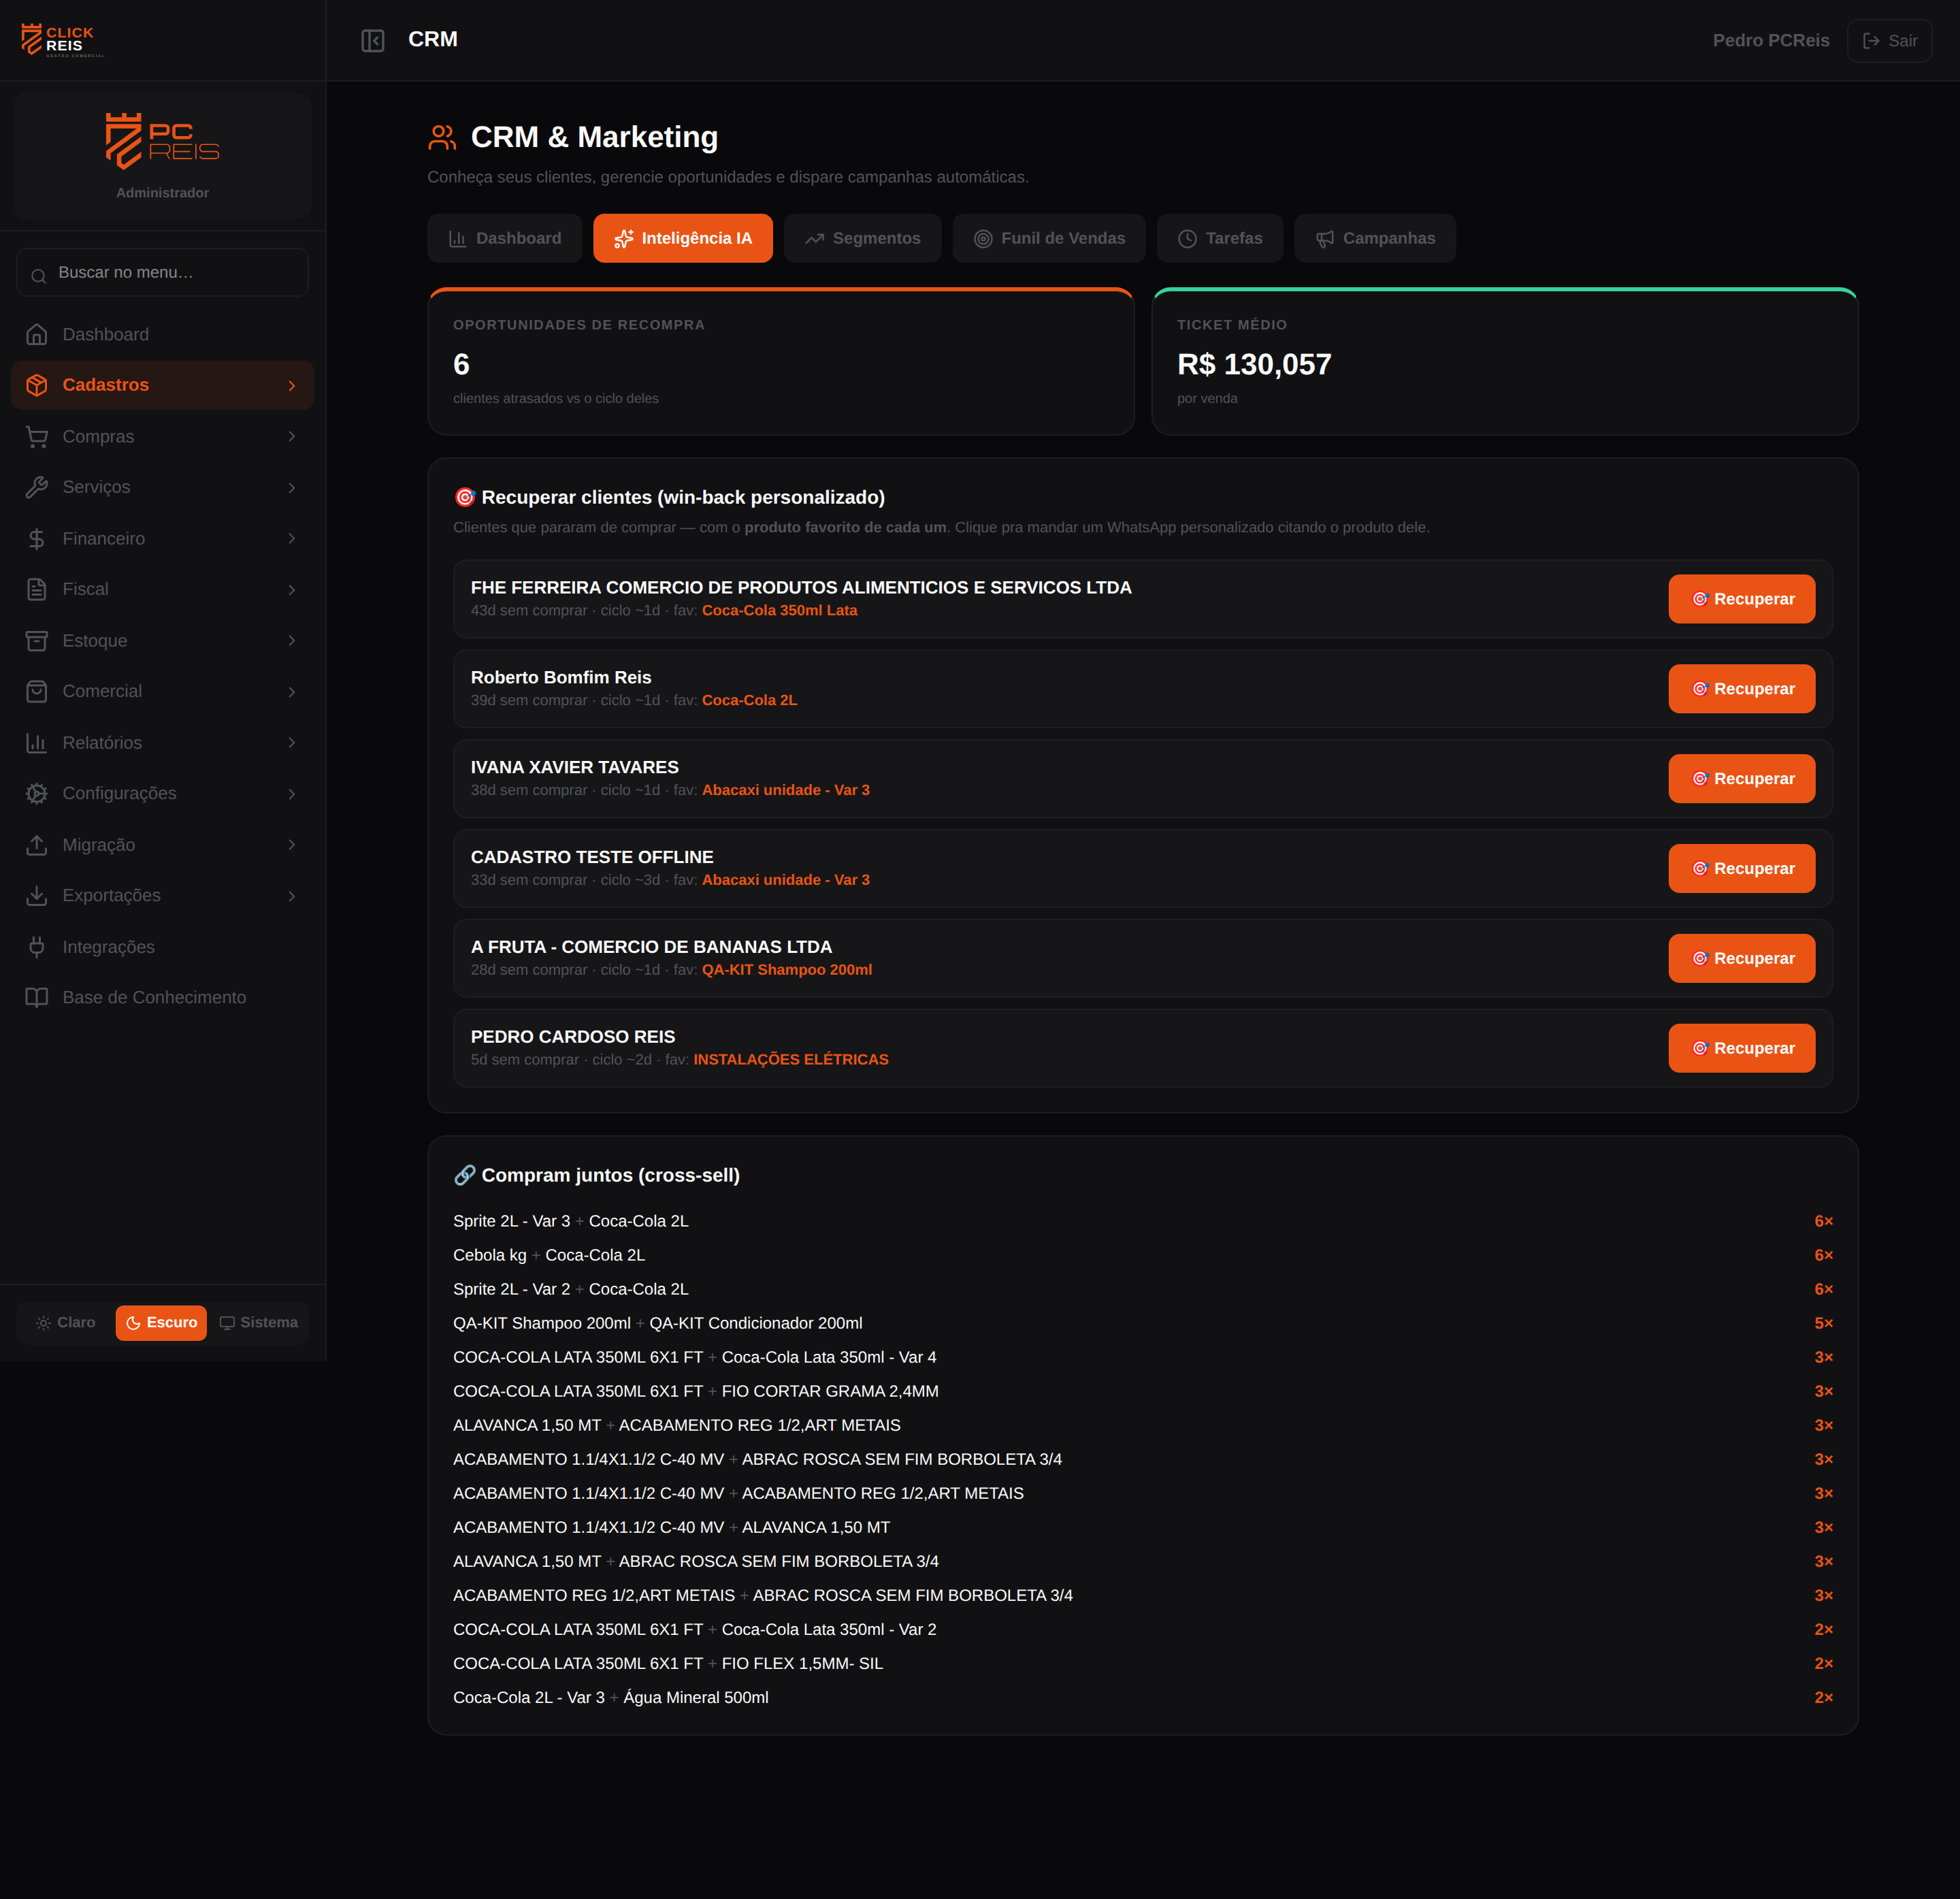Expand the Fiscal submenu chevron
The image size is (1960, 1899).
pos(292,589)
